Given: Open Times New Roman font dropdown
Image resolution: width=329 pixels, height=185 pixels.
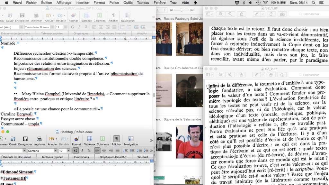Looking at the screenshot, I should tap(52, 27).
